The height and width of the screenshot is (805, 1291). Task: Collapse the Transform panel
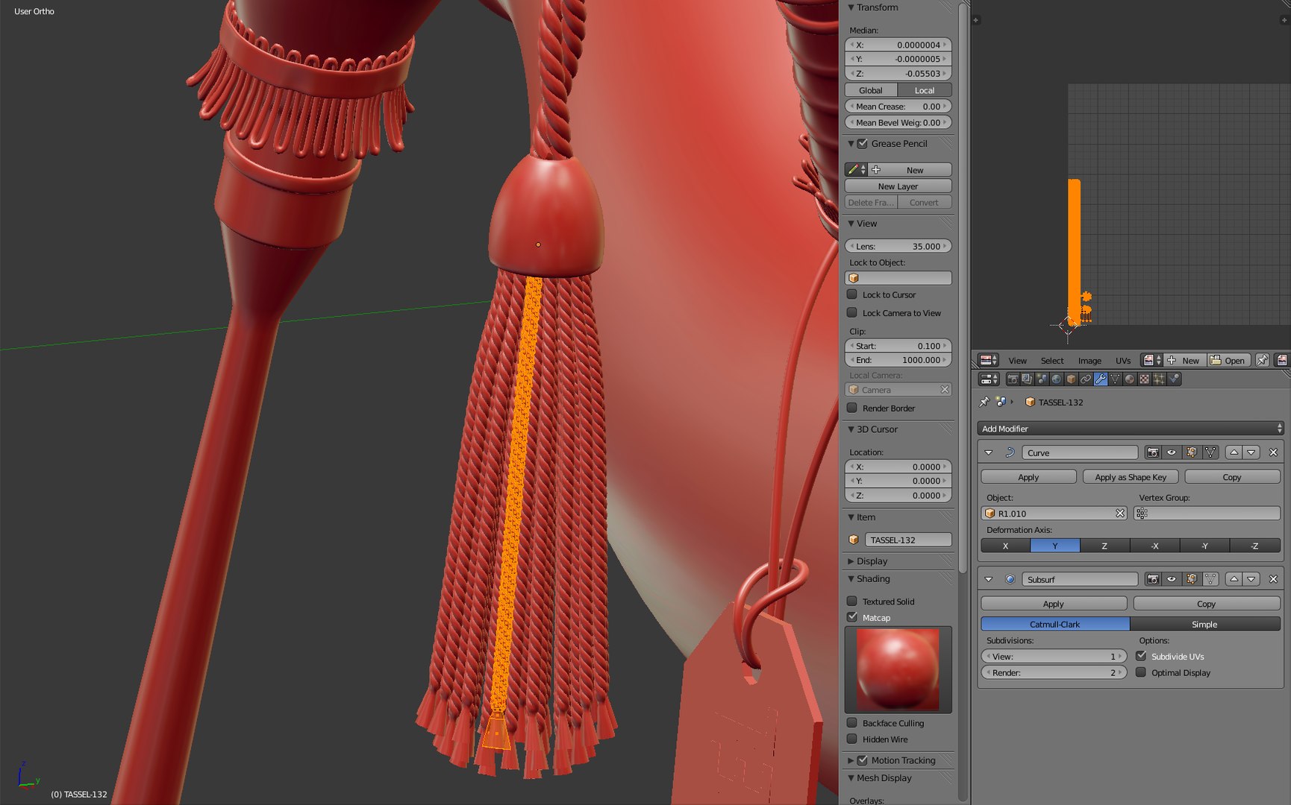coord(851,7)
